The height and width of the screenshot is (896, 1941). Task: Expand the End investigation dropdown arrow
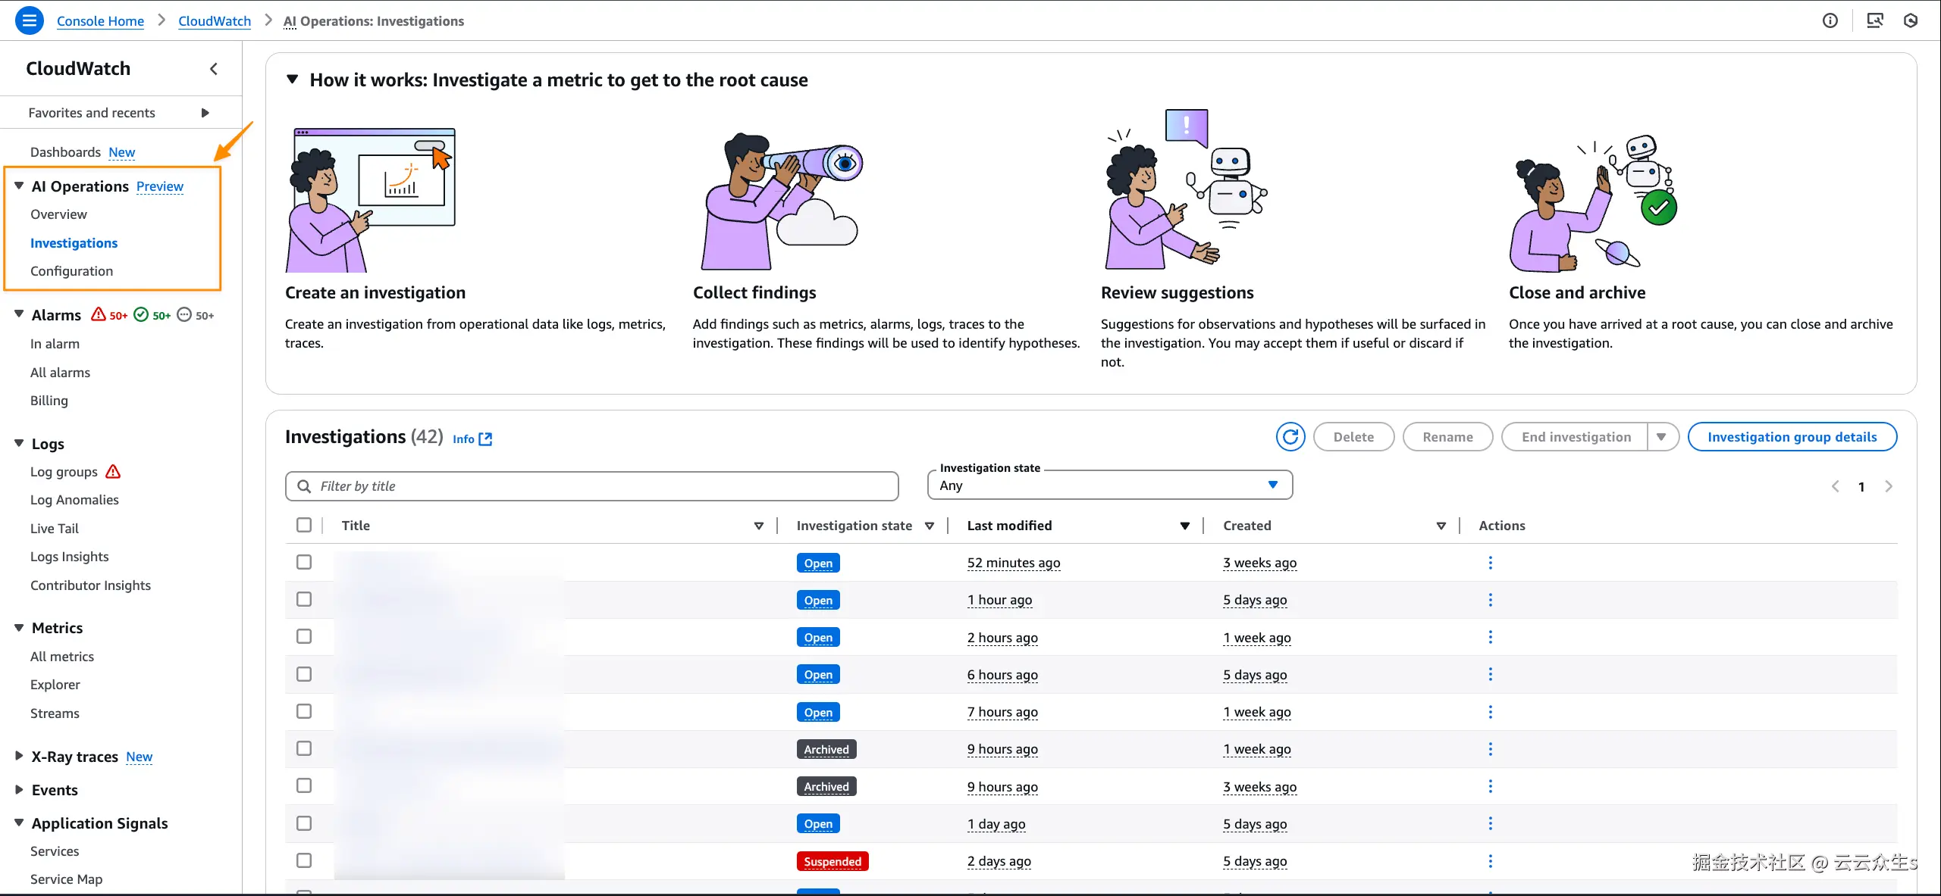(1661, 437)
